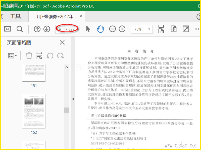Click the email envelope icon
The width and height of the screenshot is (201, 150).
tap(8, 29)
